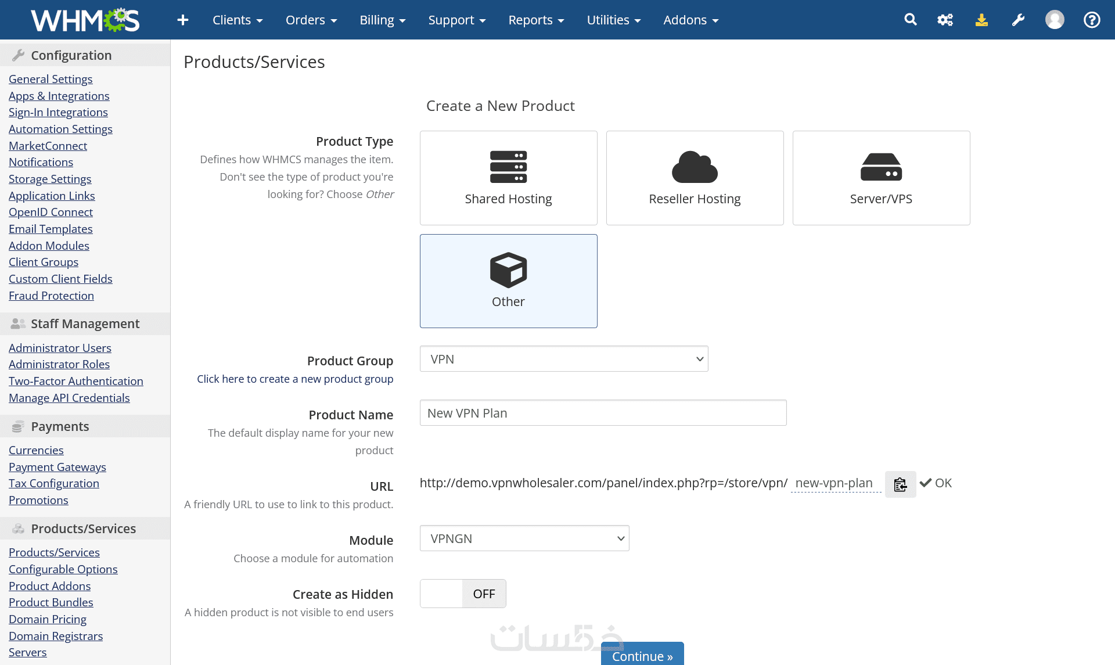Image resolution: width=1115 pixels, height=665 pixels.
Task: Click create a new product group link
Action: pyautogui.click(x=295, y=379)
